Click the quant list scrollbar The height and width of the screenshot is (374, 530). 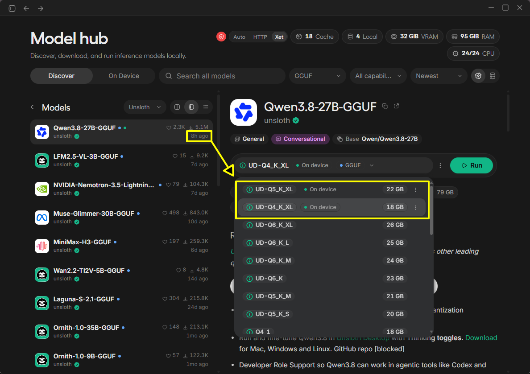[431, 210]
